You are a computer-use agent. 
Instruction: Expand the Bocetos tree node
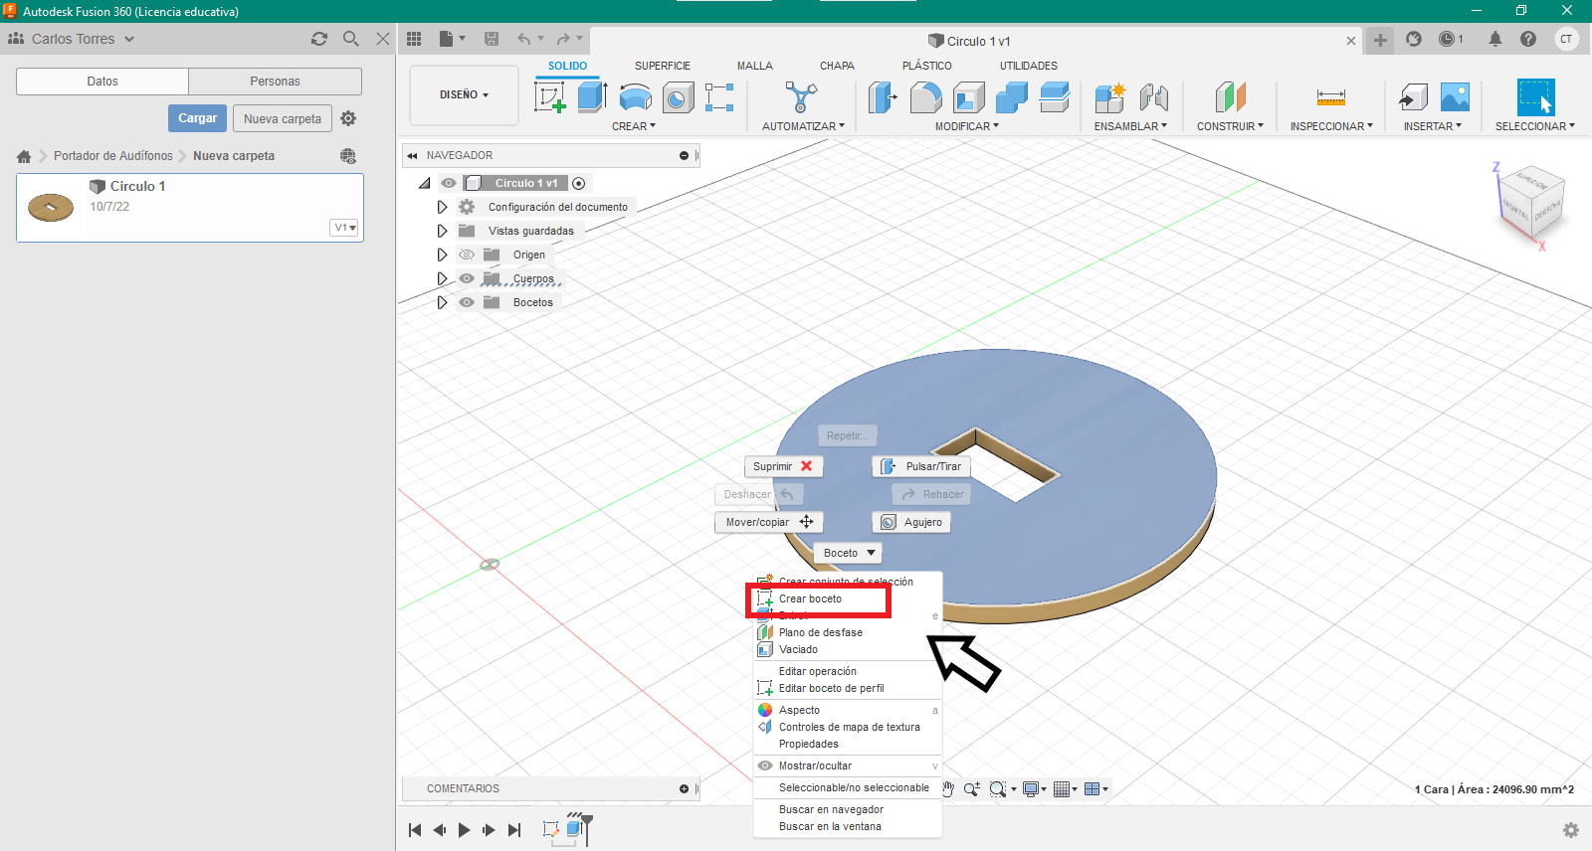[442, 302]
